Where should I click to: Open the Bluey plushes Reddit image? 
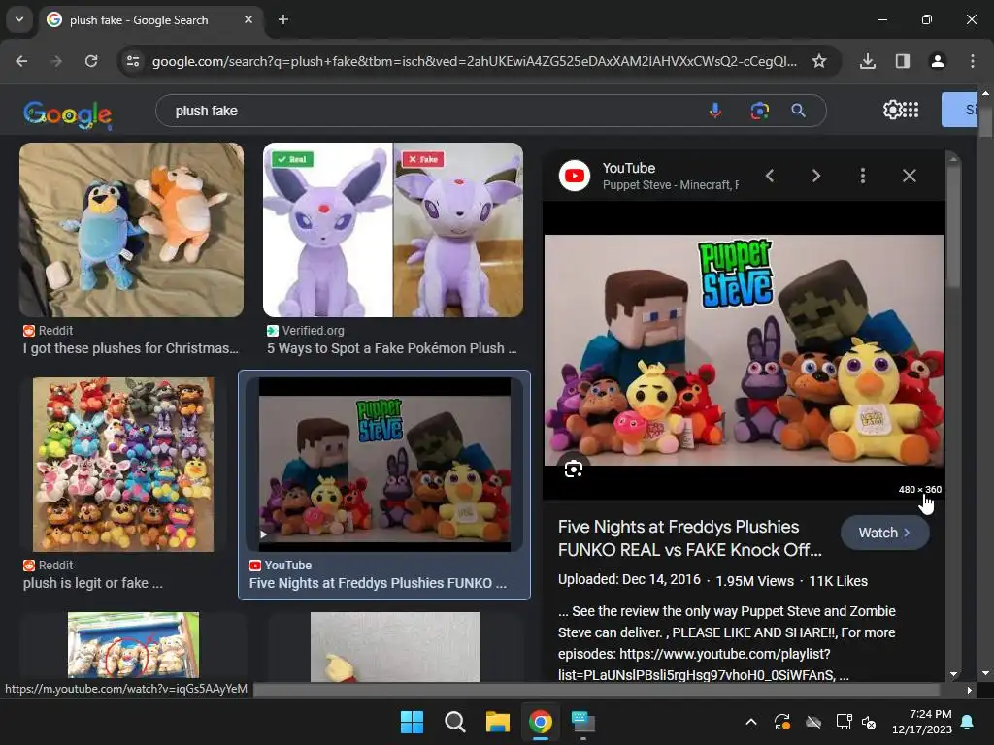click(131, 229)
